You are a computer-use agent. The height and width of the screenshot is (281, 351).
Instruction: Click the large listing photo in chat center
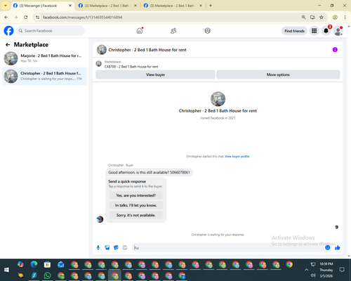coord(218,99)
